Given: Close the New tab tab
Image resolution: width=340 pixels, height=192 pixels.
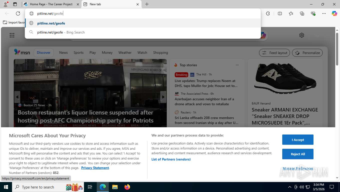Looking at the screenshot, I should click(137, 4).
